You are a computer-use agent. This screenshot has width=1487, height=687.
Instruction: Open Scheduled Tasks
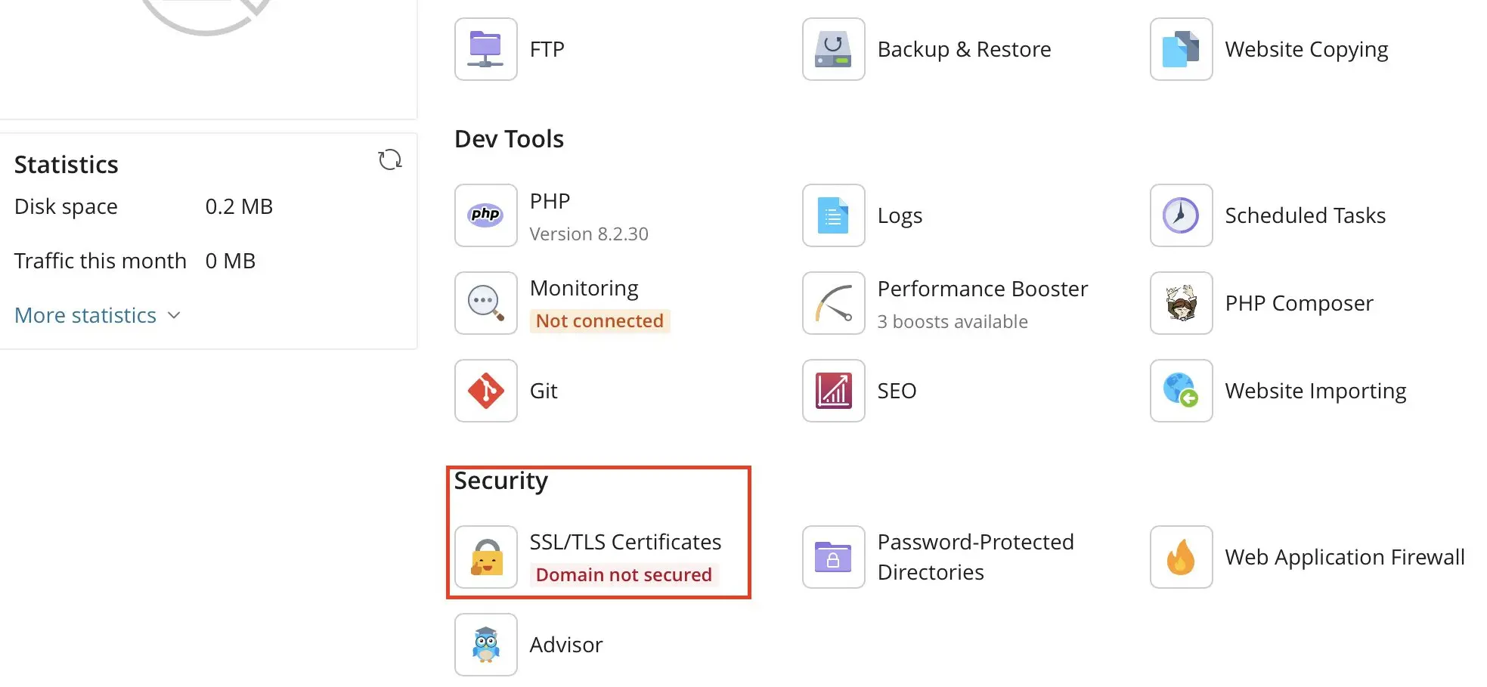click(1180, 215)
